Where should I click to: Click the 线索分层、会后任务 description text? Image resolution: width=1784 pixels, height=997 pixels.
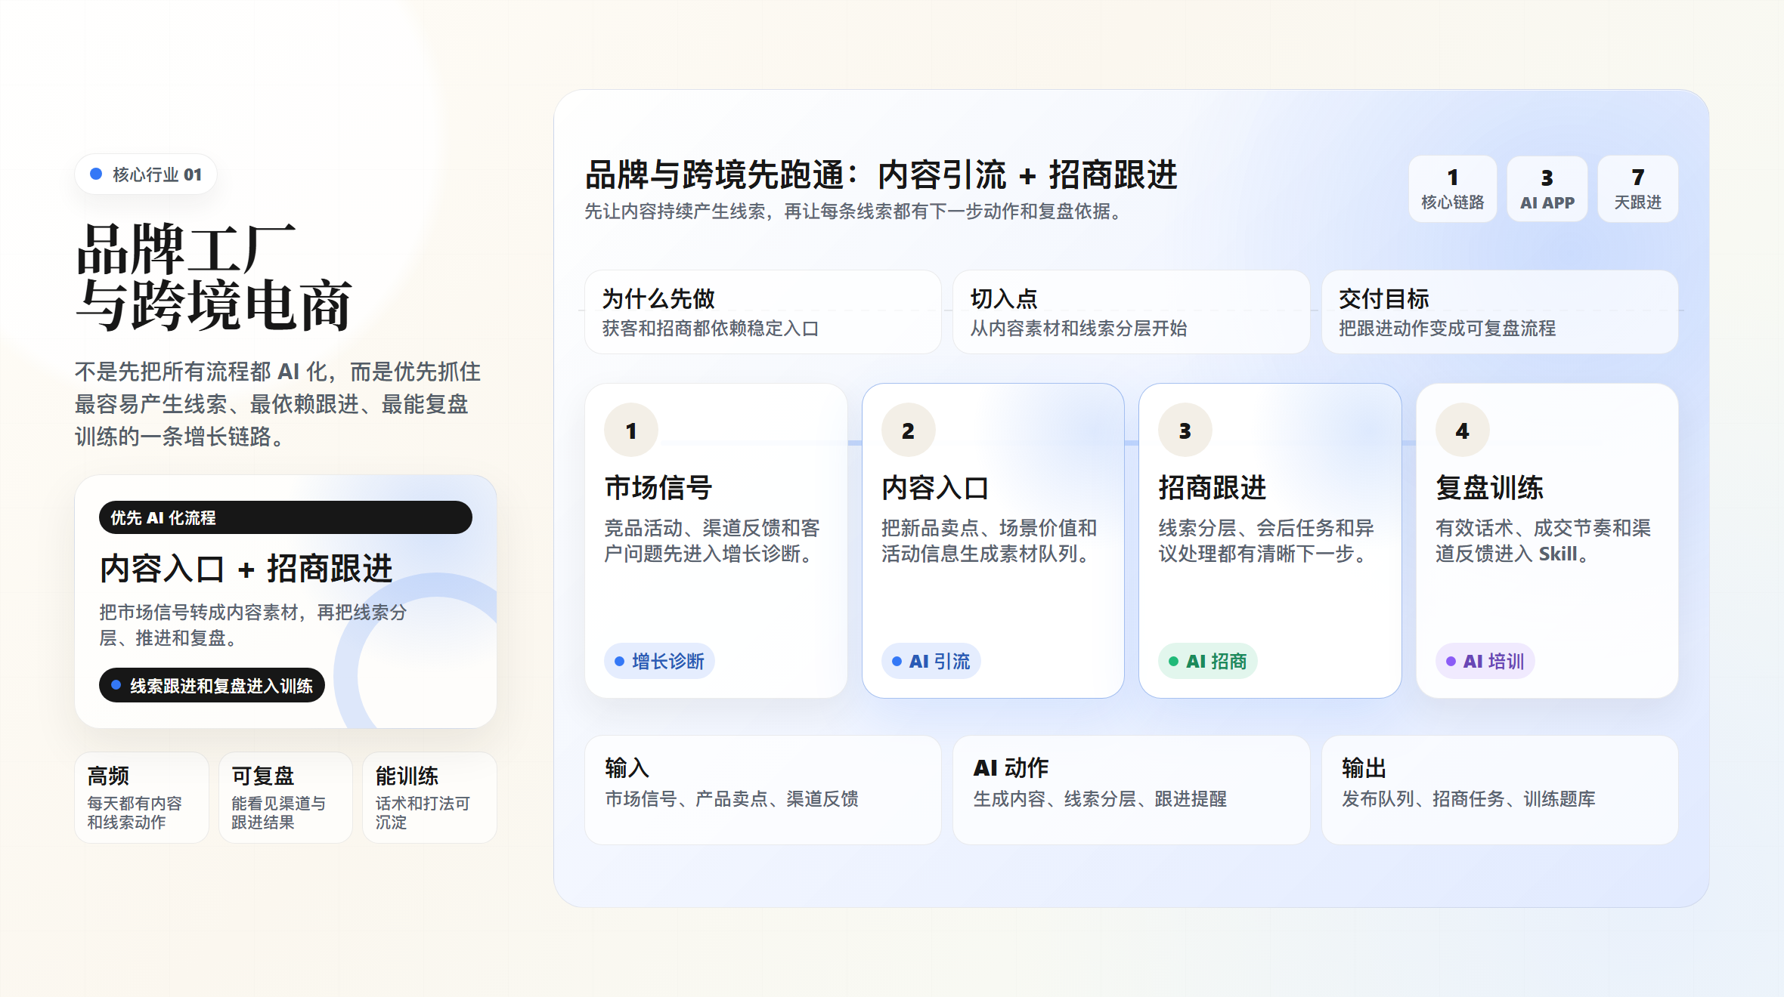point(1265,541)
